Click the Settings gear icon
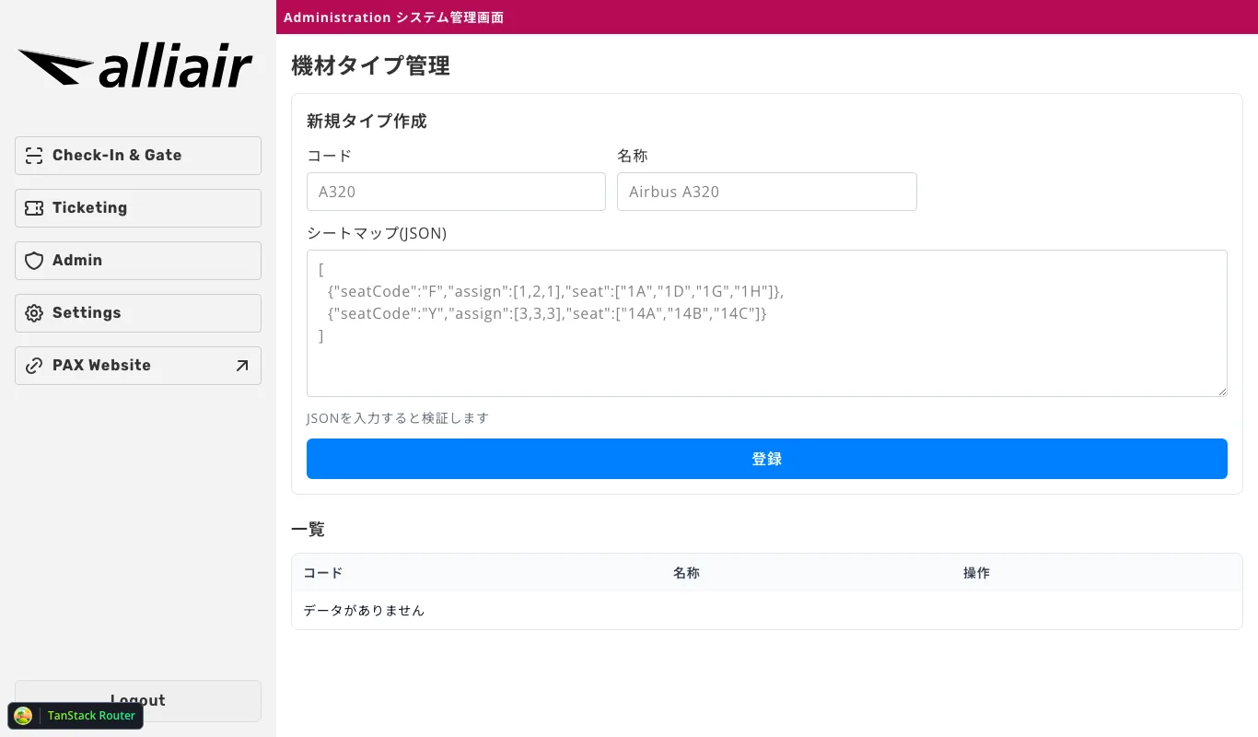The height and width of the screenshot is (737, 1258). click(x=34, y=313)
